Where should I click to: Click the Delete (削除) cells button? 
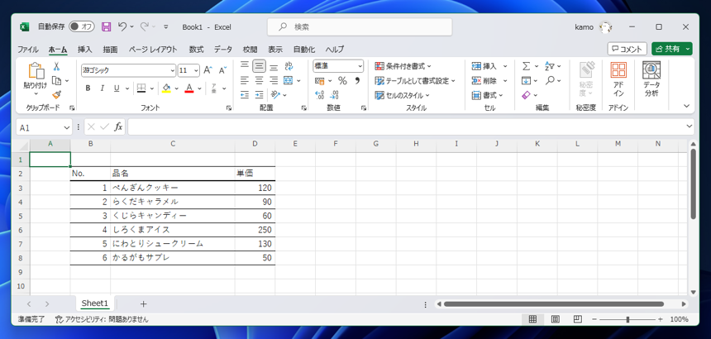(x=489, y=81)
